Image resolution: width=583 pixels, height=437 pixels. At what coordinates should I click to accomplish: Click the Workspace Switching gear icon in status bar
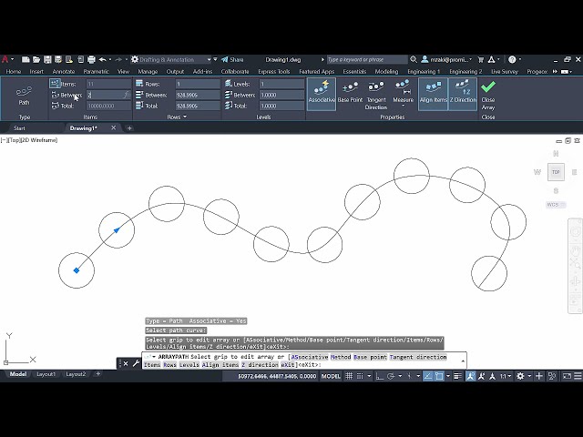[520, 376]
